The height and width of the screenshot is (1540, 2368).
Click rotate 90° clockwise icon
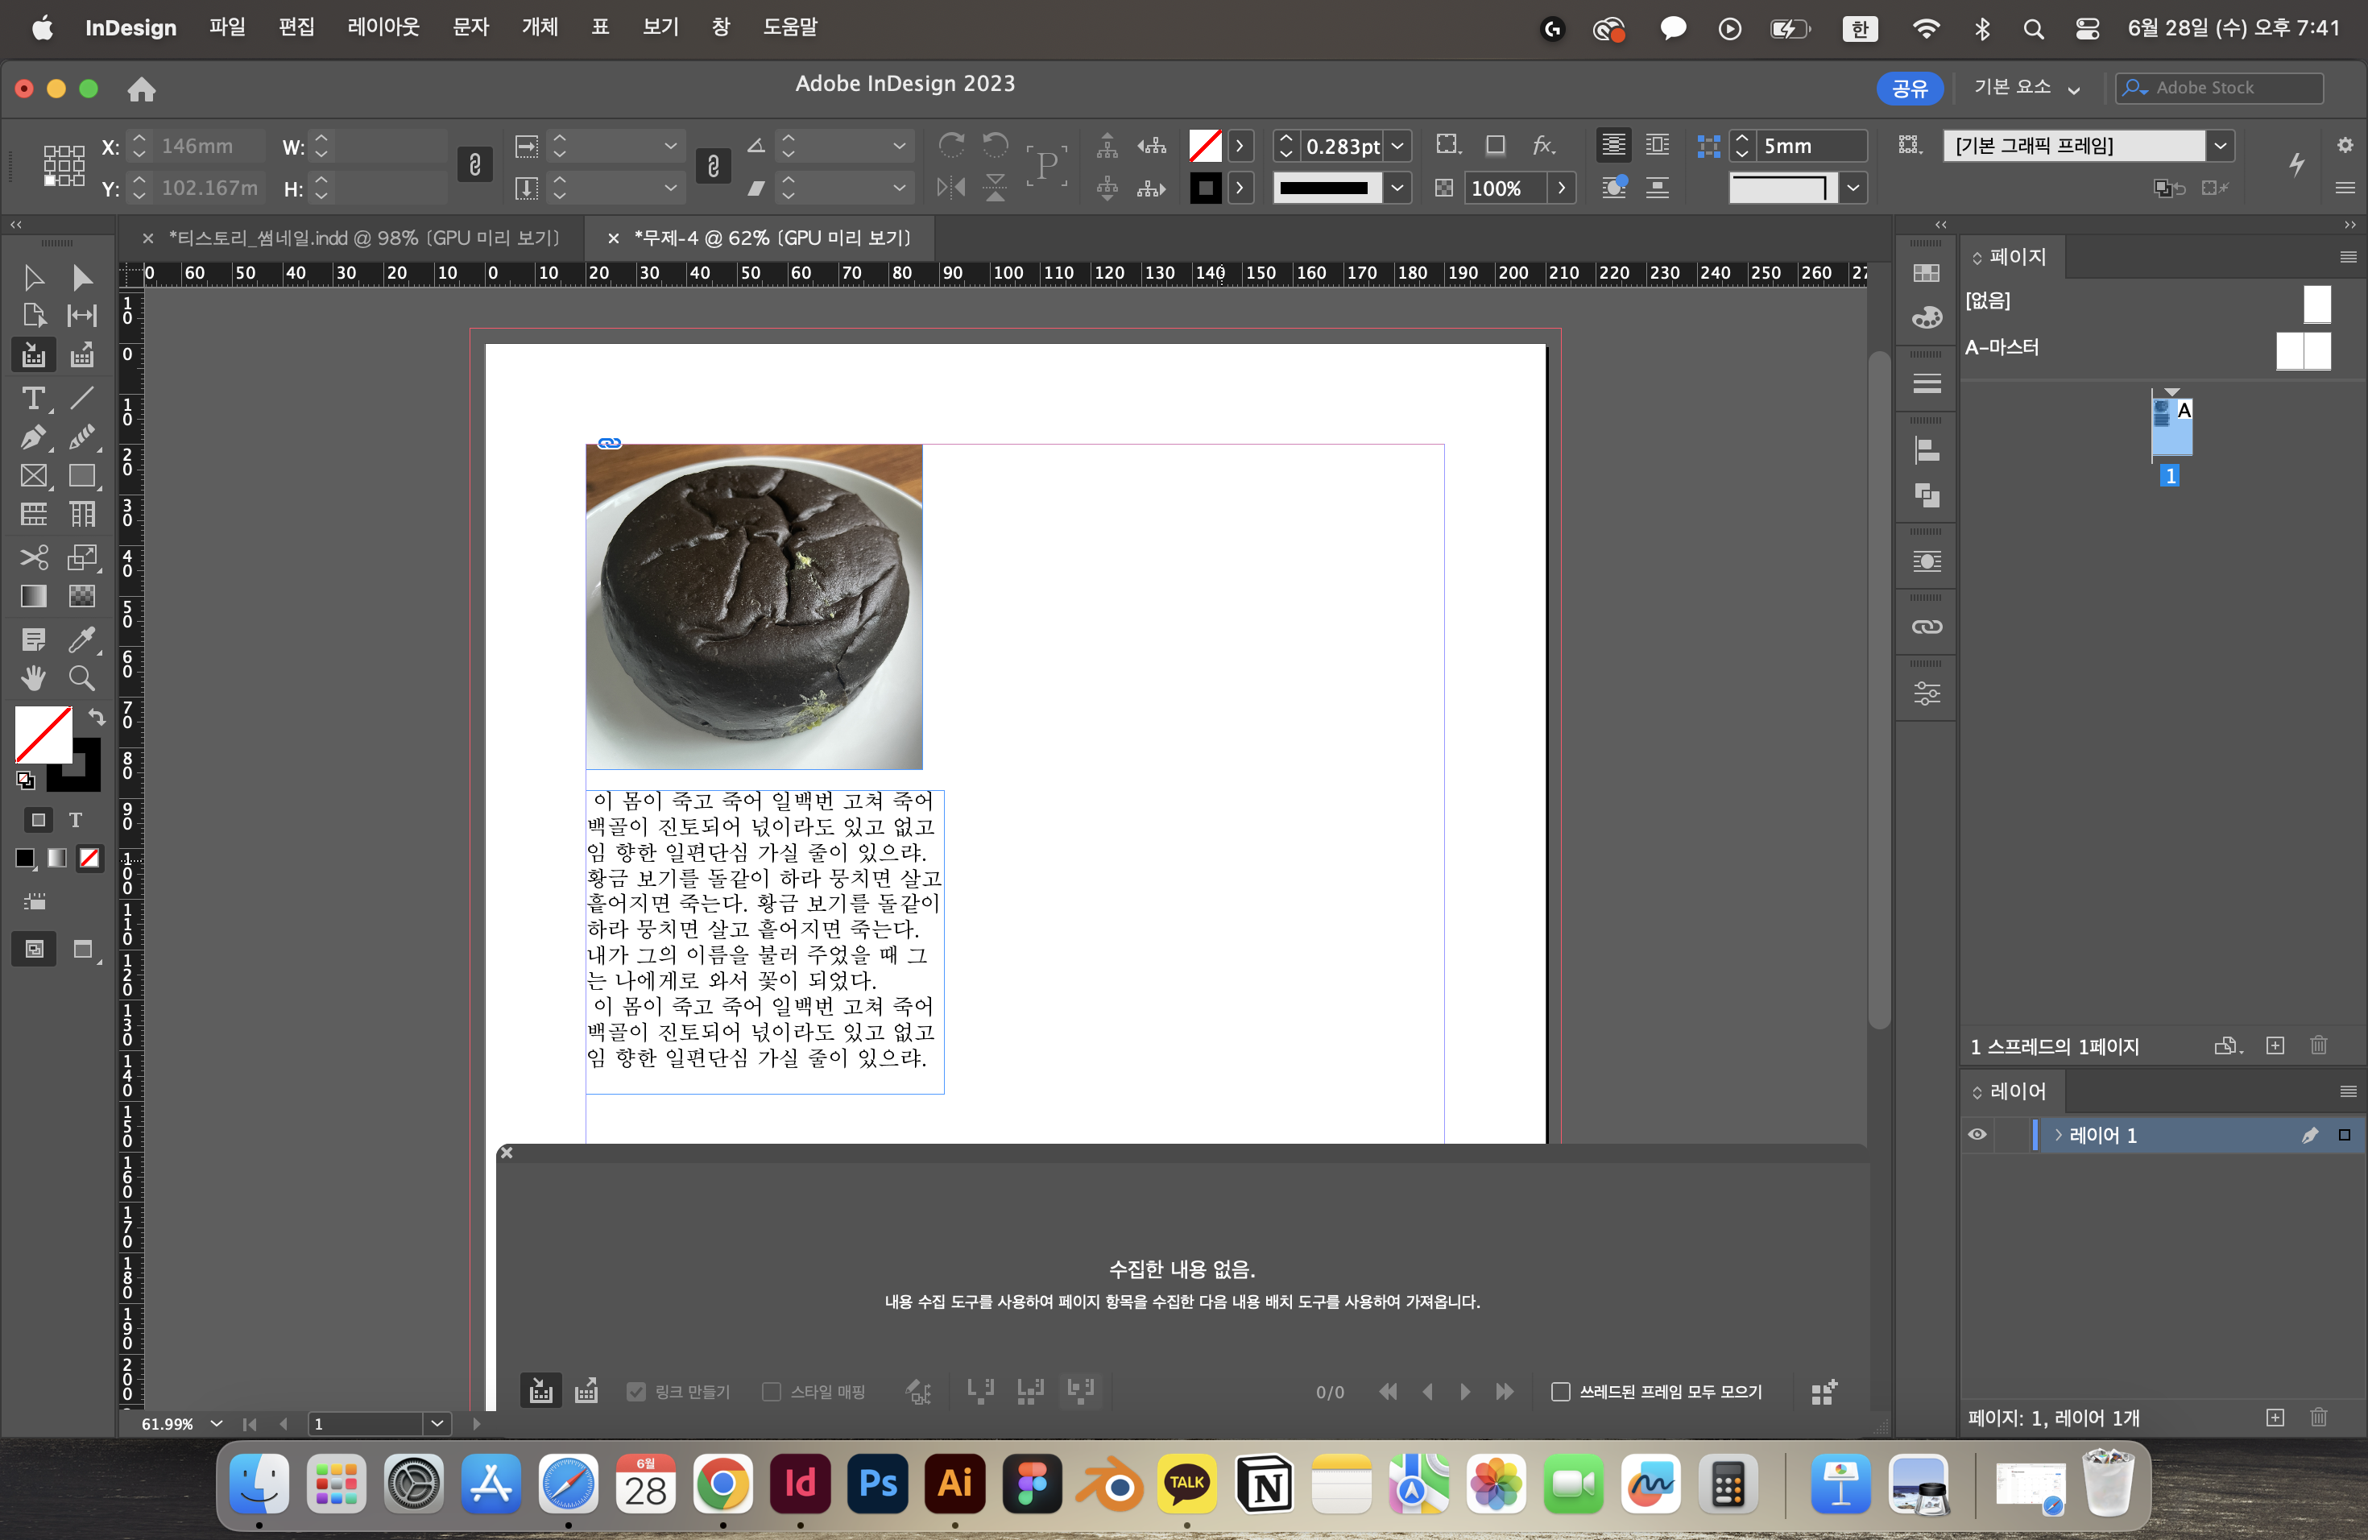(951, 147)
